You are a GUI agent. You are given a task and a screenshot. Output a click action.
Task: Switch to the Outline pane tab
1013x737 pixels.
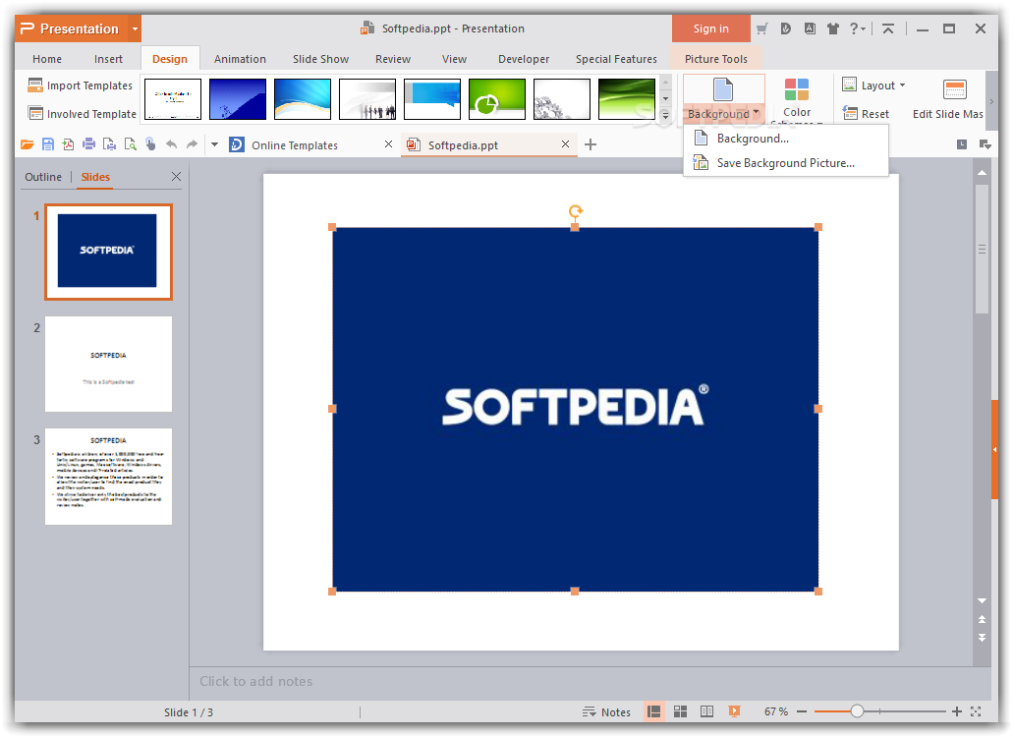point(43,176)
